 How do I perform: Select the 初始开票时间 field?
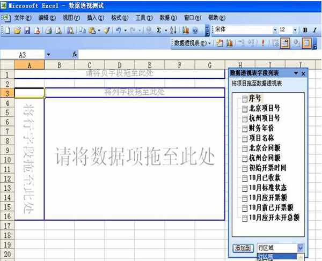(267, 168)
